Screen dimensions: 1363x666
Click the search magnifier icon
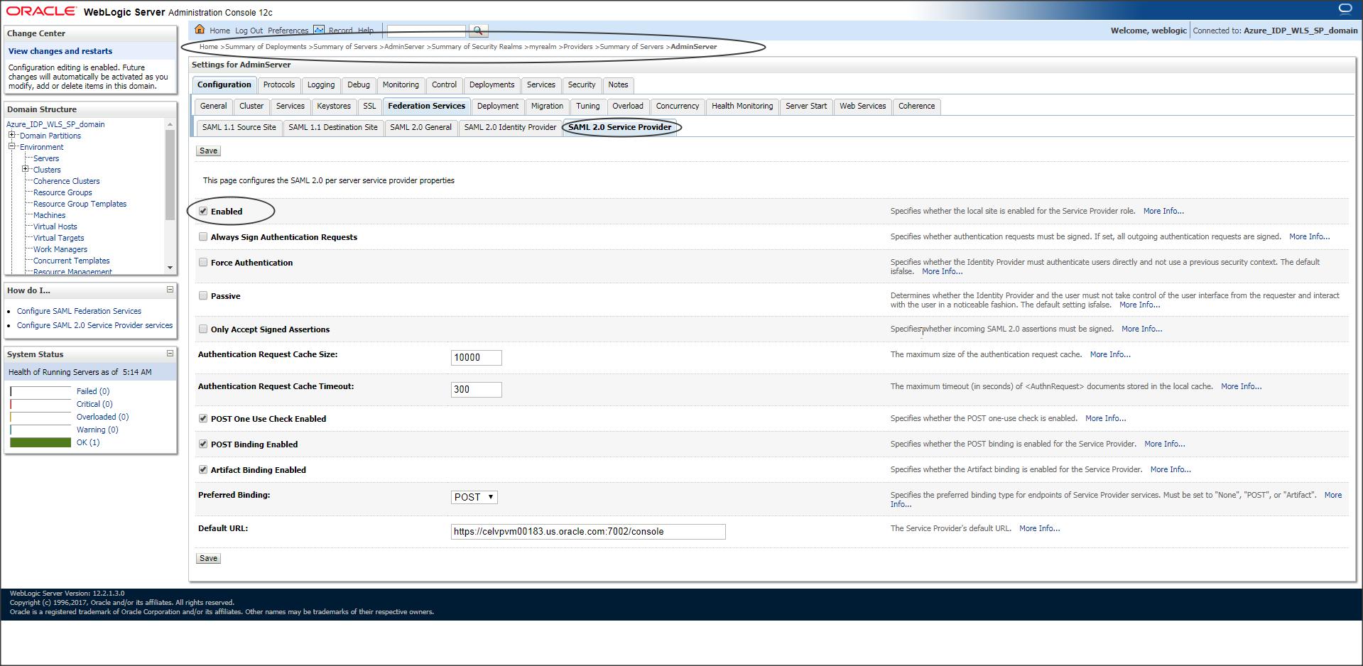[478, 31]
